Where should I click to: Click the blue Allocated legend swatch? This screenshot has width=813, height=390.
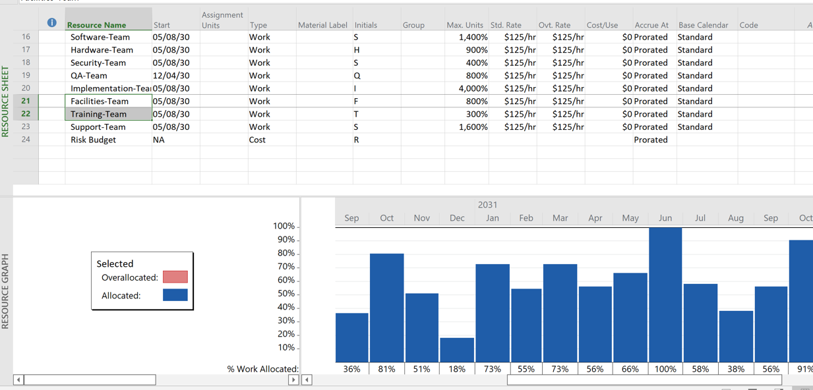pyautogui.click(x=175, y=295)
